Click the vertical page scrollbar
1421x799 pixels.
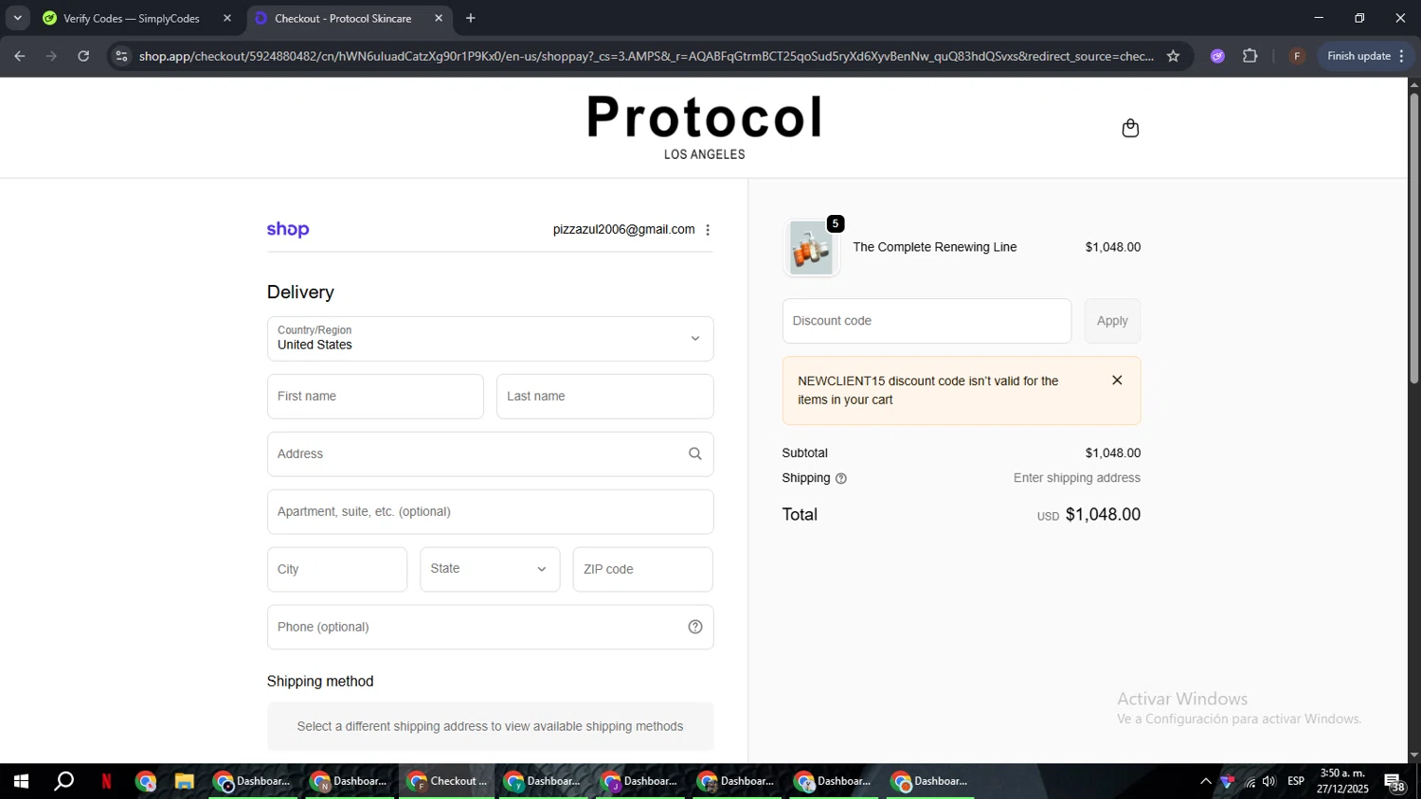click(1413, 239)
